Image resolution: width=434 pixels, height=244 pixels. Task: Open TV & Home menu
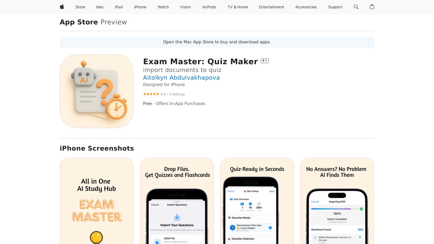coord(238,7)
